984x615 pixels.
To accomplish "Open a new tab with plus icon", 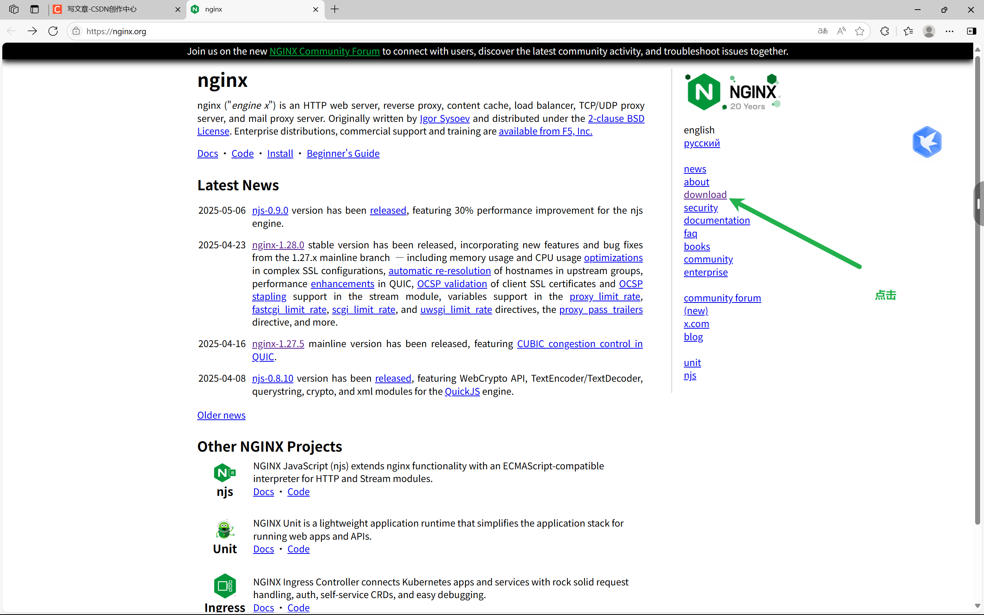I will click(x=335, y=9).
